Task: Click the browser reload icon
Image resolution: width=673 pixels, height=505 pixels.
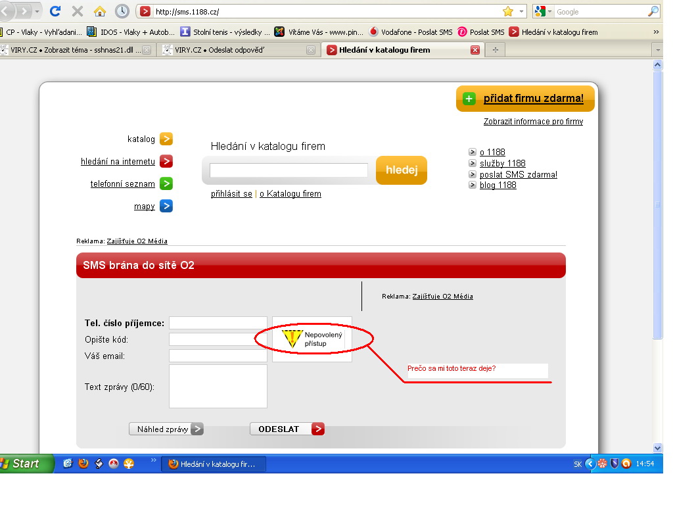Action: coord(55,11)
